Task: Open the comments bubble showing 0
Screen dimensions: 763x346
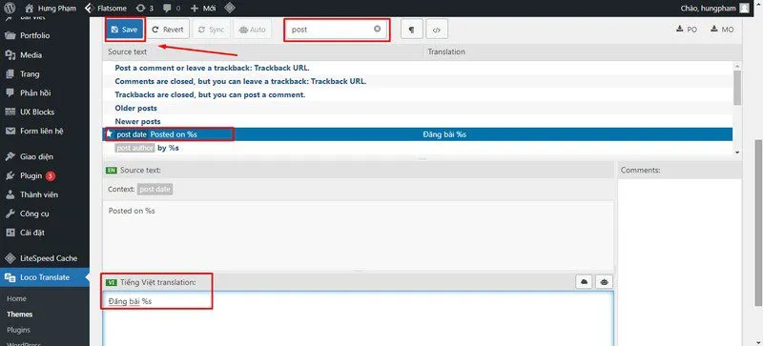Action: [x=172, y=8]
